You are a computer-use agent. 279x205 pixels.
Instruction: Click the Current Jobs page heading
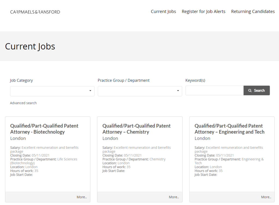click(x=30, y=46)
